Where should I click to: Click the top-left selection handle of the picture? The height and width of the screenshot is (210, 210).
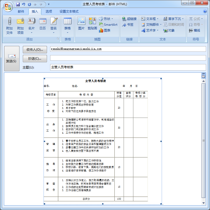[44, 78]
